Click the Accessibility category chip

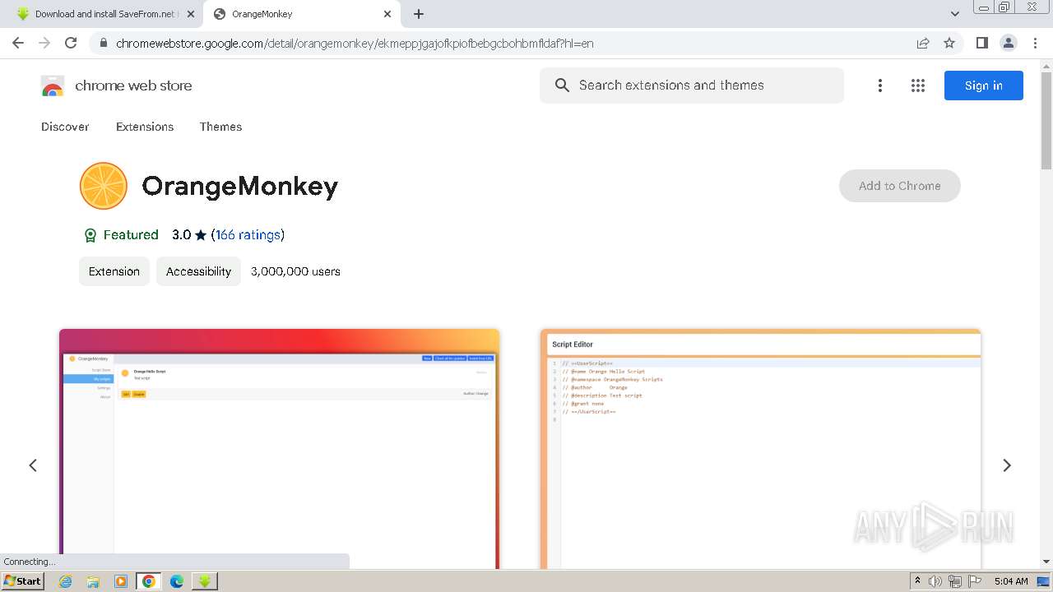point(198,271)
